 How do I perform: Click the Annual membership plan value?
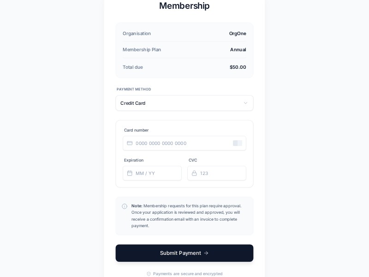[x=238, y=49]
